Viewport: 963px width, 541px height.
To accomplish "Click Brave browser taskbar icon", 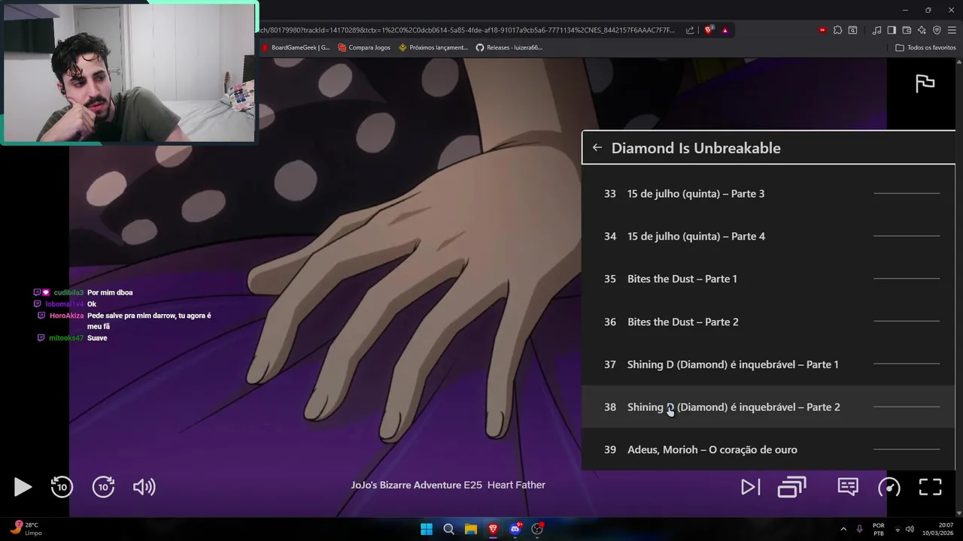I will (493, 529).
